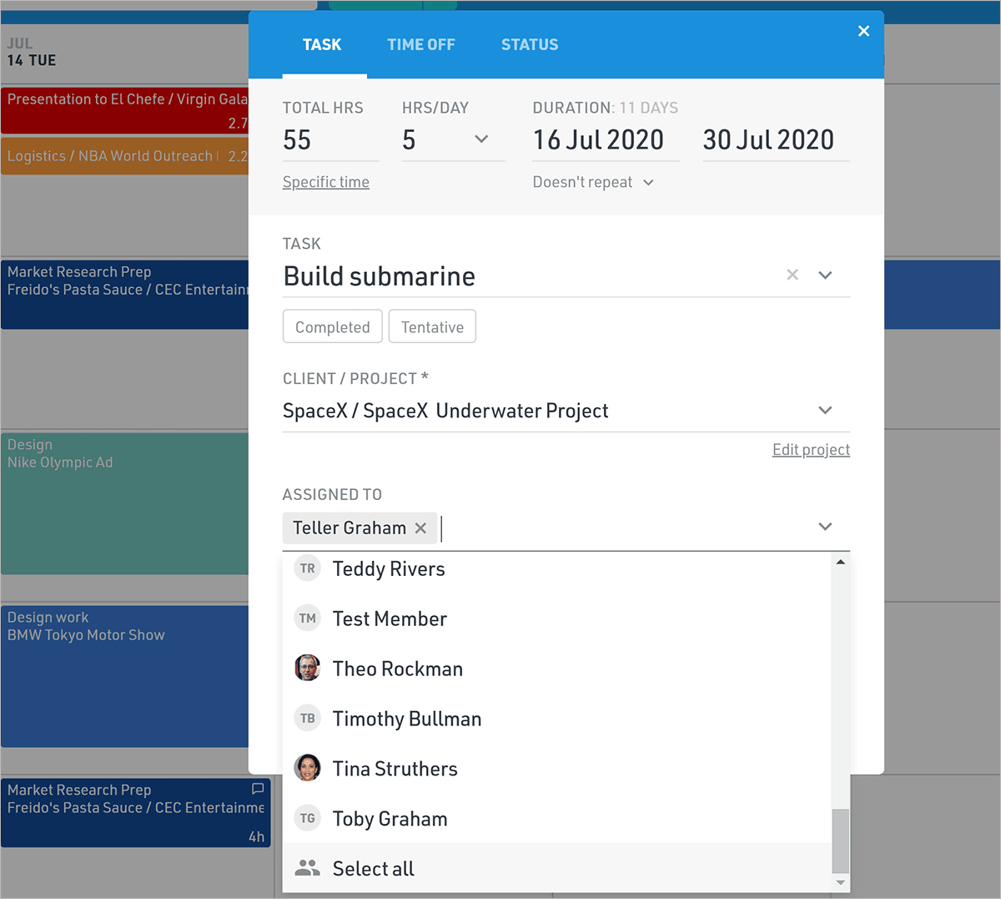The width and height of the screenshot is (1001, 899).
Task: Click the TG avatar for Toby Graham
Action: click(308, 818)
